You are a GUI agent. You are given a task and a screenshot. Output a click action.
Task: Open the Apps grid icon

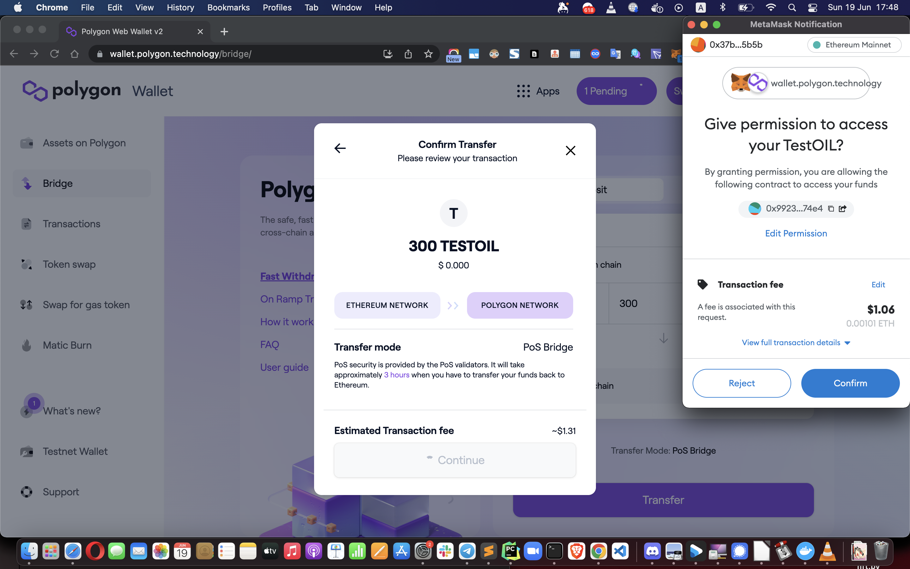(x=523, y=91)
